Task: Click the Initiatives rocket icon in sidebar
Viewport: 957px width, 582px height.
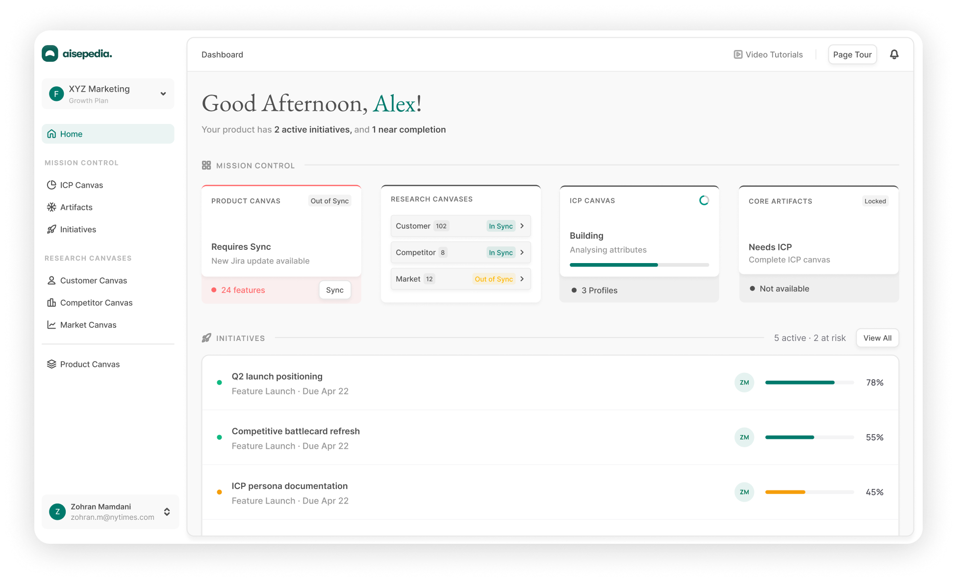Action: tap(51, 229)
